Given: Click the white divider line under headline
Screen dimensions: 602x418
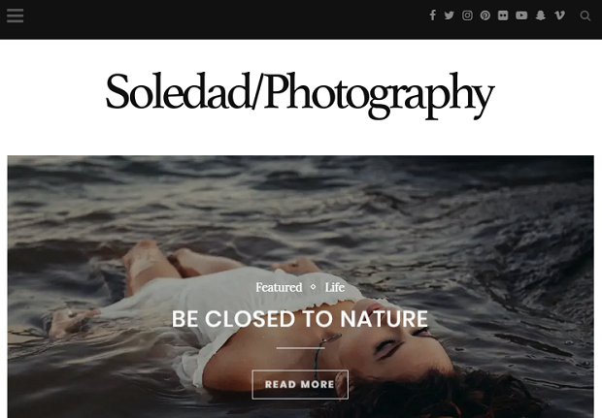Looking at the screenshot, I should [x=301, y=348].
